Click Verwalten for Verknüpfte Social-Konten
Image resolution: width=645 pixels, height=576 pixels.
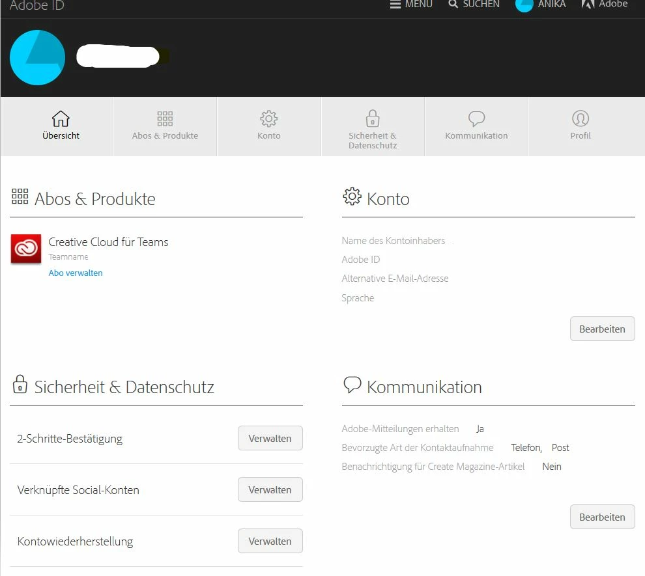point(270,489)
